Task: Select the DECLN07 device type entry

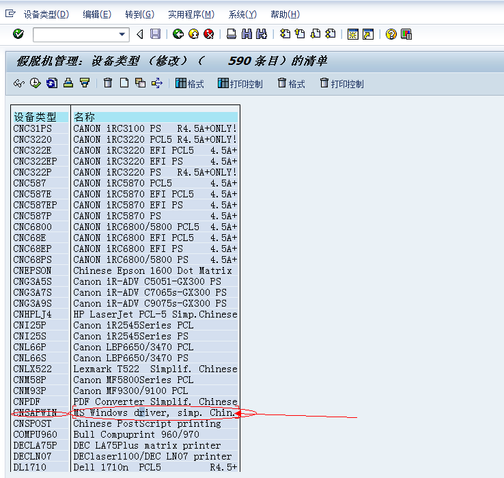Action: click(32, 456)
